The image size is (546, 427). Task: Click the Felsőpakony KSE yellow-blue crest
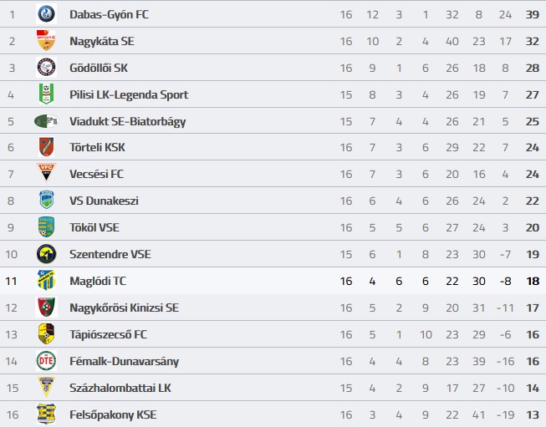pyautogui.click(x=46, y=414)
